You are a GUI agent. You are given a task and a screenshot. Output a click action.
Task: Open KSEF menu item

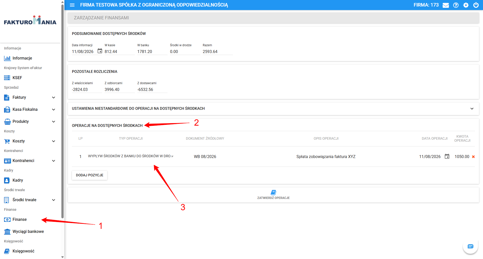point(30,78)
